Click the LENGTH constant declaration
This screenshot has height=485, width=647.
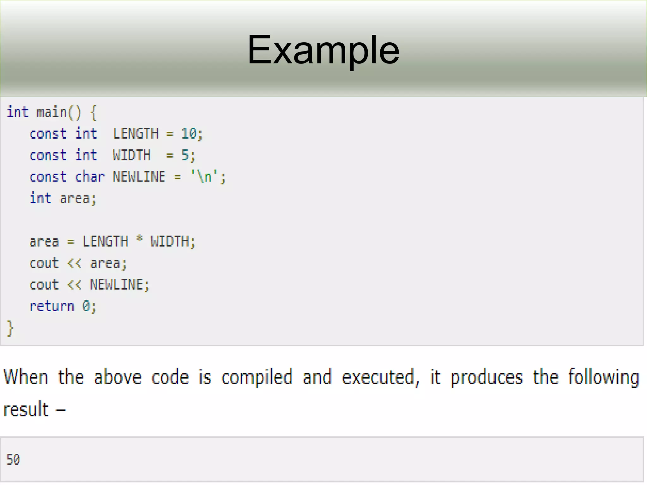pos(116,134)
